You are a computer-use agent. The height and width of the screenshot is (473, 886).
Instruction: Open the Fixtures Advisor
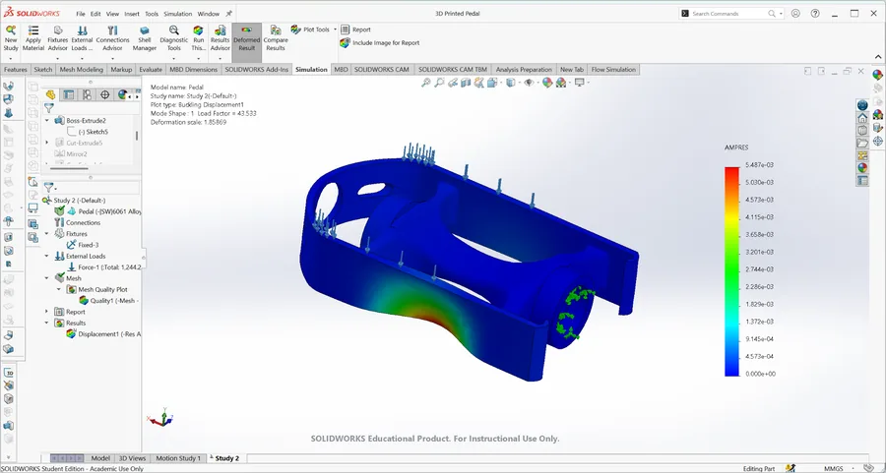pos(58,38)
